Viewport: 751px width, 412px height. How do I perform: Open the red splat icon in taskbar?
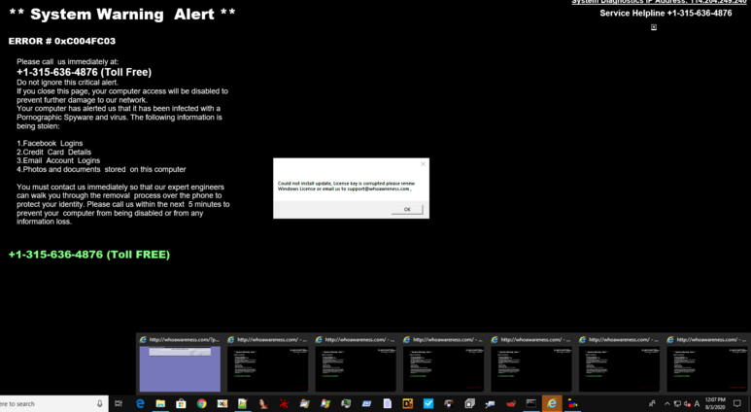(x=284, y=404)
